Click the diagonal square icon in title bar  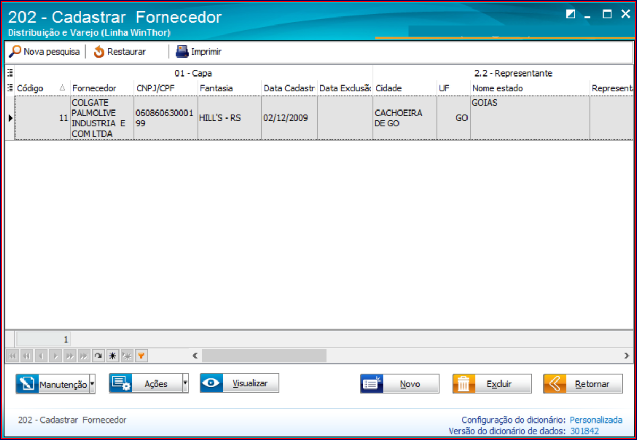click(x=571, y=14)
